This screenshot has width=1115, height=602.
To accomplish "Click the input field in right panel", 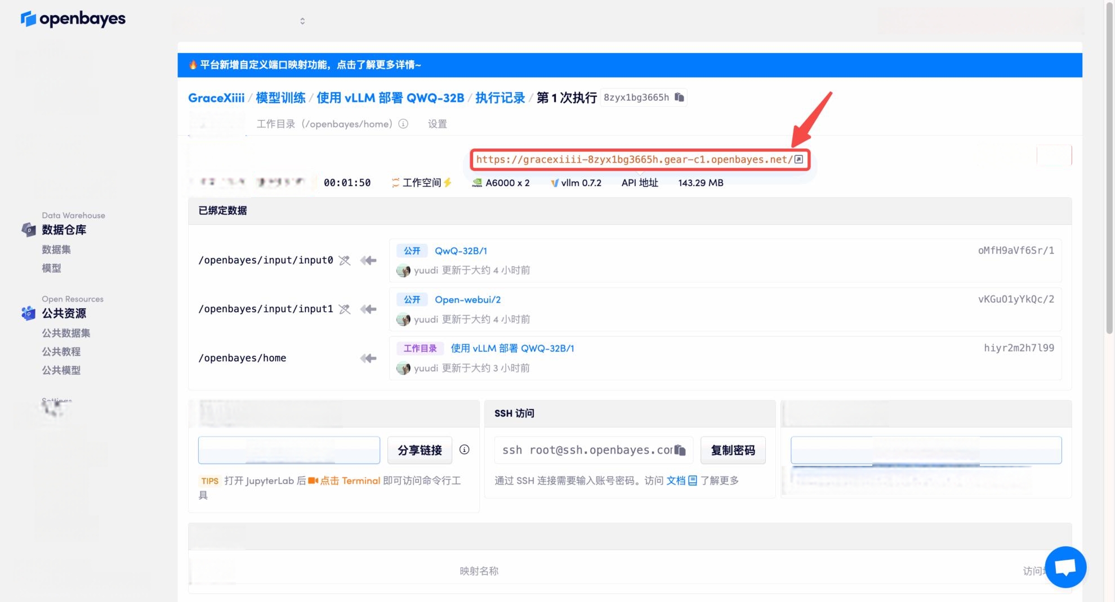I will [926, 450].
